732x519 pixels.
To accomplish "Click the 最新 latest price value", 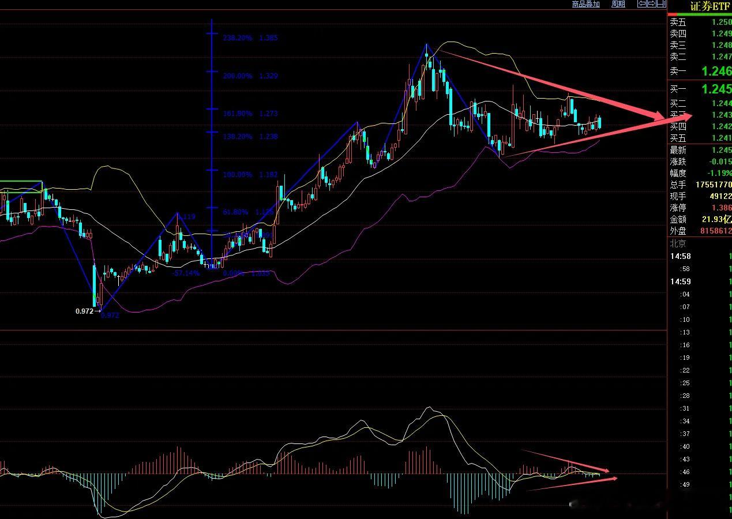I will 722,150.
